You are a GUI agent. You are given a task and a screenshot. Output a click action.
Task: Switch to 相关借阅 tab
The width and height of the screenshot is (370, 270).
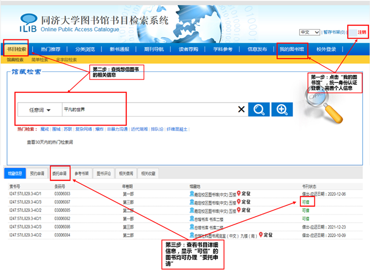tap(126, 174)
